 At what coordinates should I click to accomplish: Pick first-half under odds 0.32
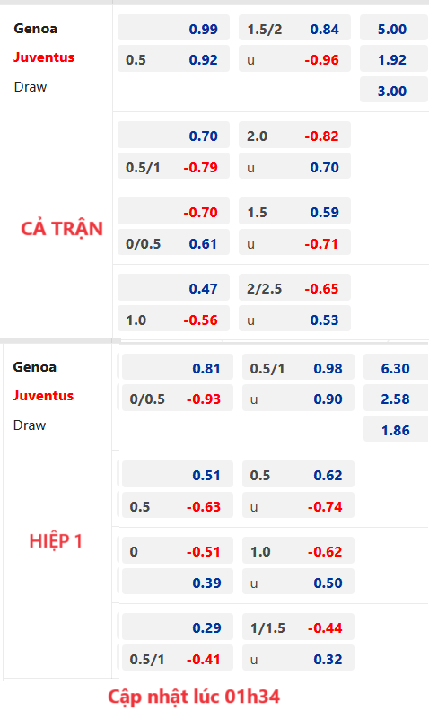pyautogui.click(x=298, y=658)
